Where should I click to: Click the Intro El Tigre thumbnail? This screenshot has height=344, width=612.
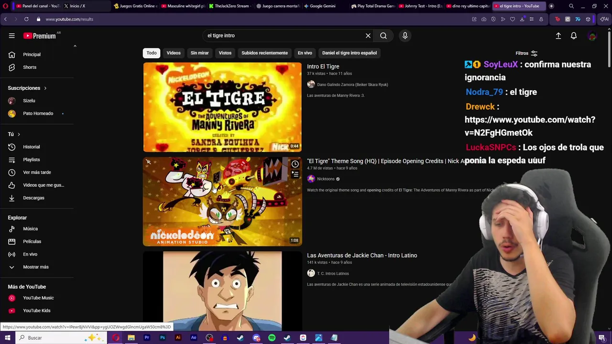point(222,107)
